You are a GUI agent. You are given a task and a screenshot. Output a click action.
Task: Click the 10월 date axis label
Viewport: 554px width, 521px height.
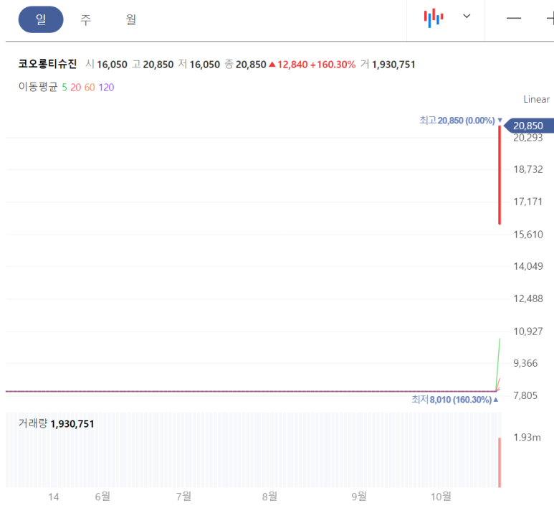click(x=441, y=497)
